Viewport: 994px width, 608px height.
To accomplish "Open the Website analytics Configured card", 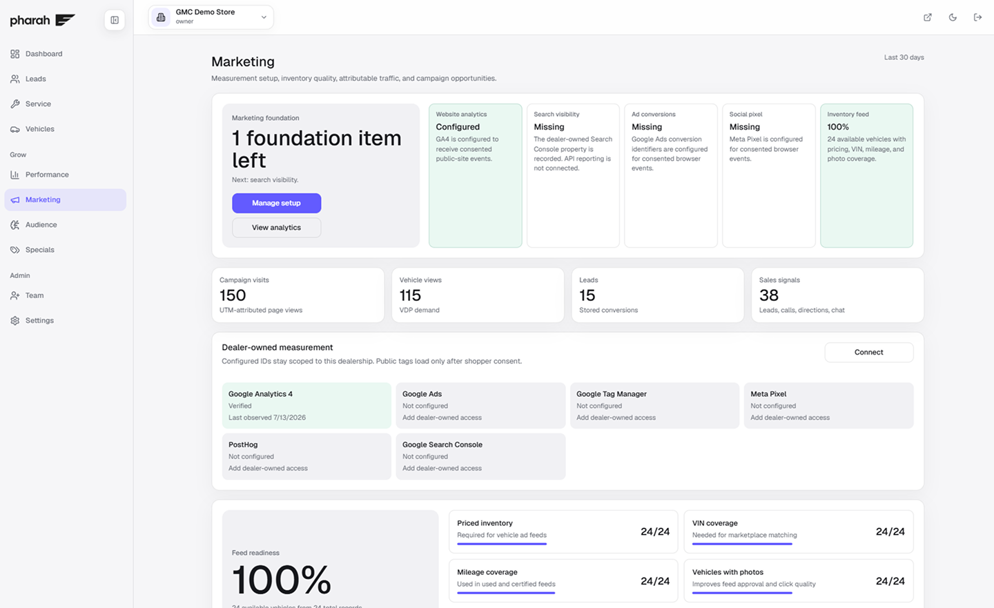I will [476, 175].
